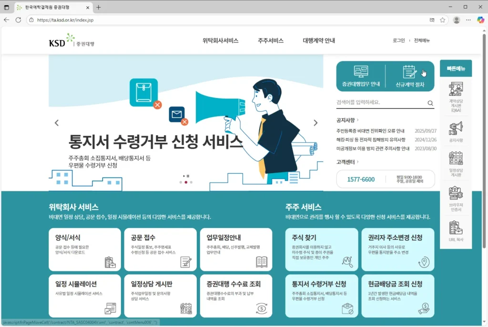Click the page vertical scrollbar
Image resolution: width=488 pixels, height=327 pixels.
[484, 140]
